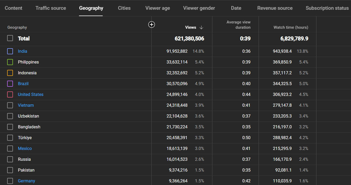Check the Pakistan row checkbox

pyautogui.click(x=10, y=170)
